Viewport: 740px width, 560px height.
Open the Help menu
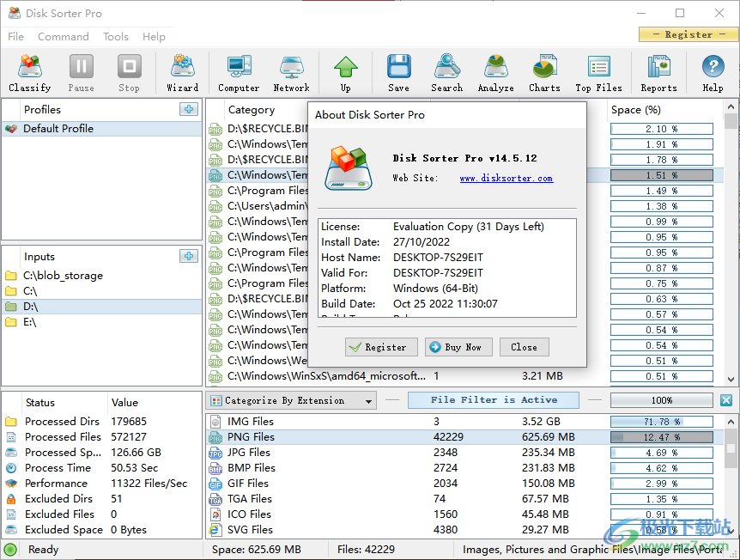(154, 36)
